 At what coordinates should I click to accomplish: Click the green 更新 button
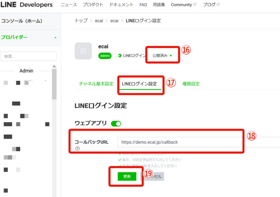point(127,176)
